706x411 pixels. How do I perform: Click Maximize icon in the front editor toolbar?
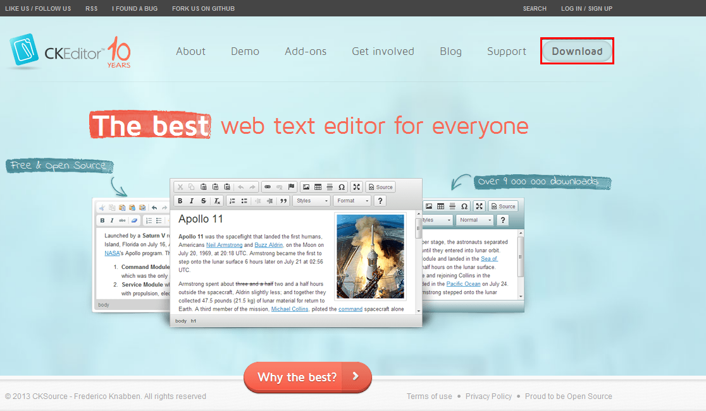coord(357,187)
